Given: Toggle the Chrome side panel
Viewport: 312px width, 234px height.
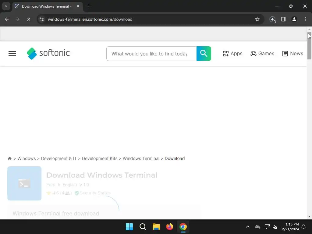Looking at the screenshot, I should point(283,19).
